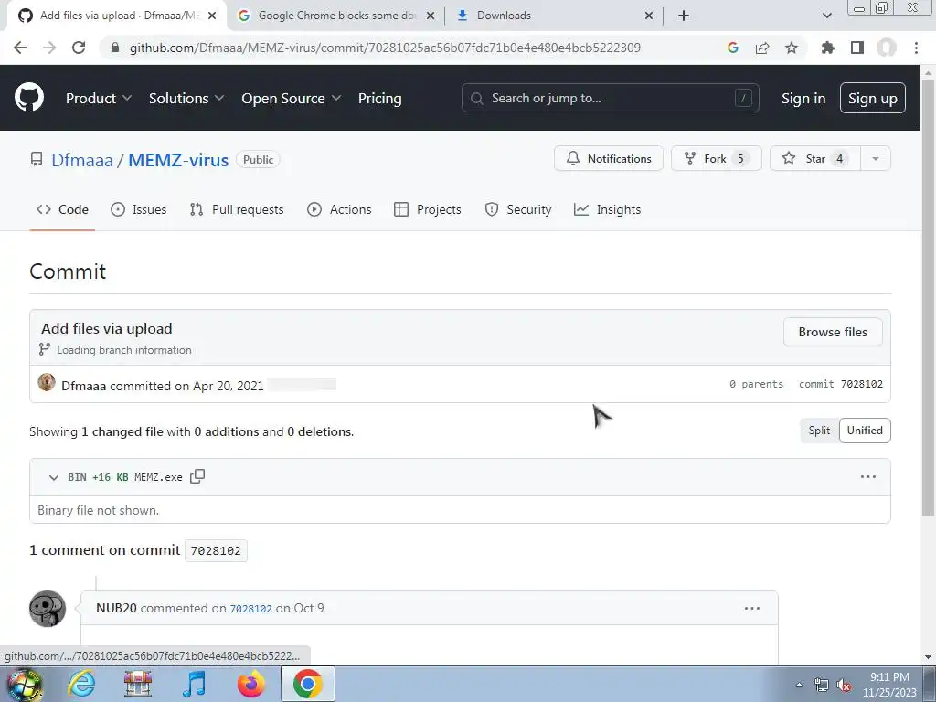Open the Star list dropdown arrow

(x=876, y=159)
